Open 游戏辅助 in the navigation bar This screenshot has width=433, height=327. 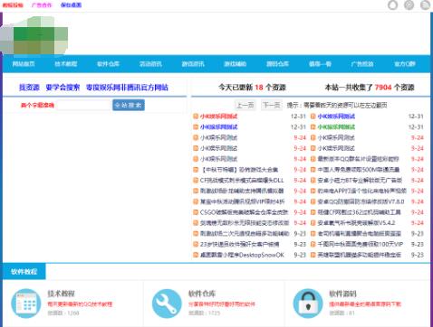click(236, 64)
